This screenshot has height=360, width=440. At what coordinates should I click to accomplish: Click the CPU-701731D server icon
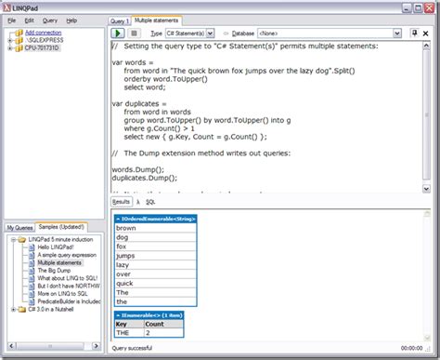pos(19,48)
